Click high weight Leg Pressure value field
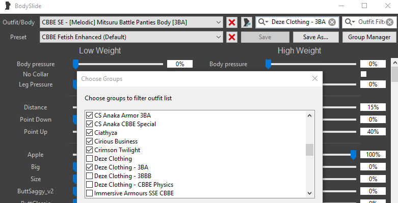This screenshot has height=203, width=398. [x=373, y=84]
